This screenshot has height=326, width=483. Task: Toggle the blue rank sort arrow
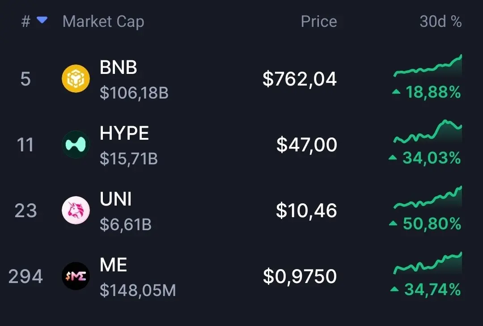tap(42, 20)
